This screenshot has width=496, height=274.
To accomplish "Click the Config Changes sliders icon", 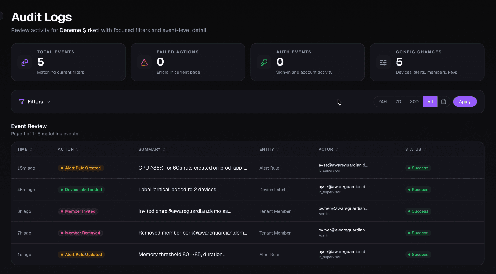I will point(383,62).
